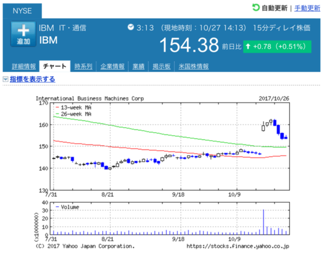Click the Volume legend entry
The width and height of the screenshot is (326, 253).
pos(68,207)
